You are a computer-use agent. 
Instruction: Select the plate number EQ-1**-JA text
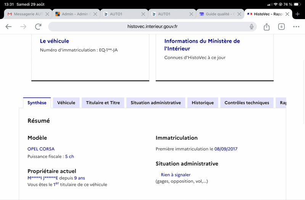[108, 50]
